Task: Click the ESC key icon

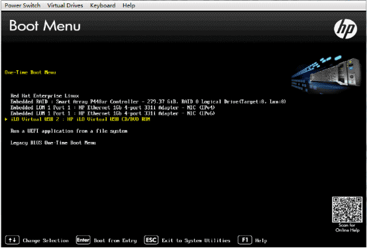Action: click(151, 240)
